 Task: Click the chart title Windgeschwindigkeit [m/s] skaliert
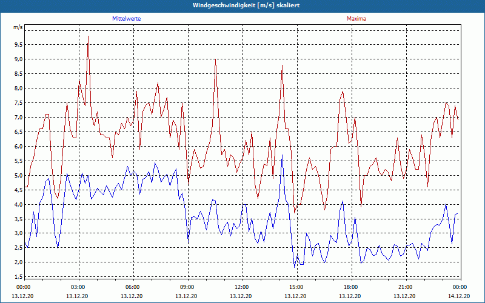(x=246, y=5)
